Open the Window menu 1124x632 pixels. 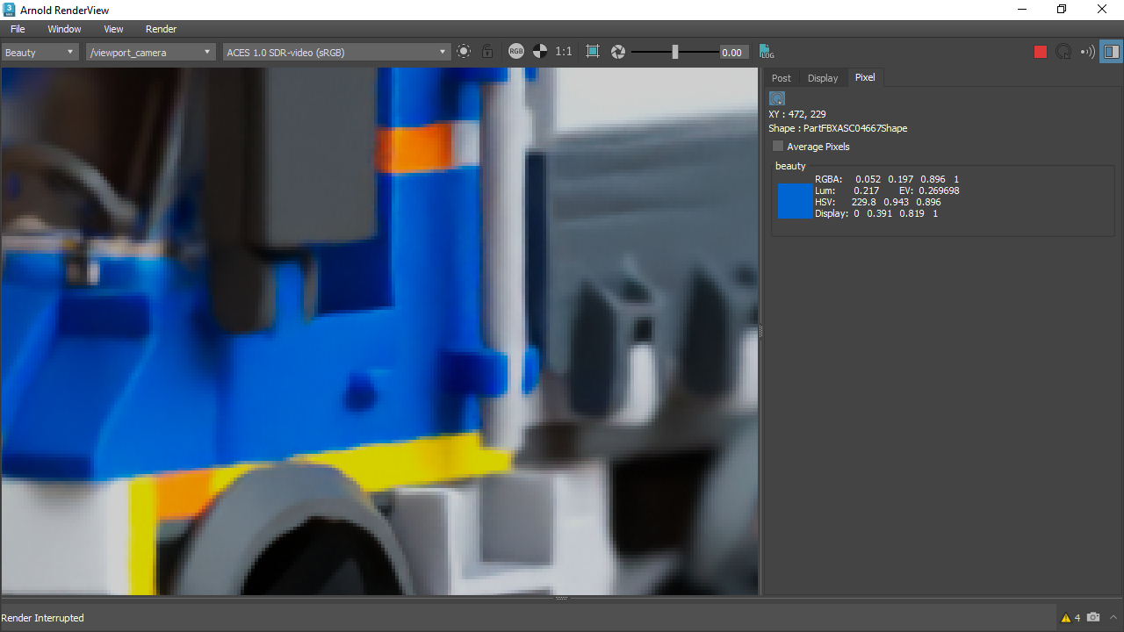coord(64,29)
